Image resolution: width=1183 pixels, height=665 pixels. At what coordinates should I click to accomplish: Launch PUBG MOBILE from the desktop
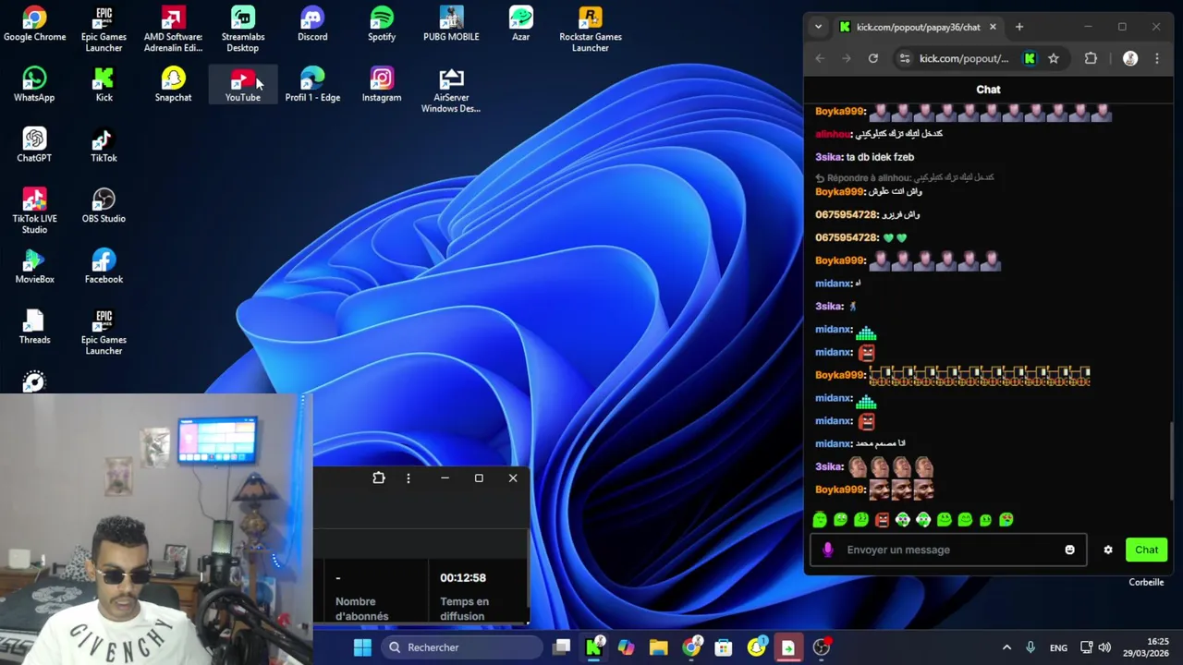click(451, 25)
